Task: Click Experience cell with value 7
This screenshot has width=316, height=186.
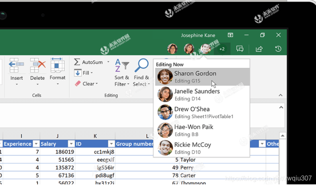Action: (x=21, y=151)
